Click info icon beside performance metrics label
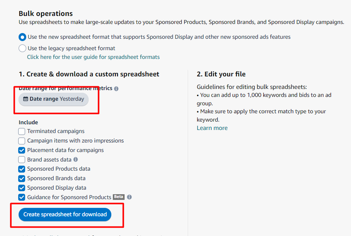 point(116,89)
